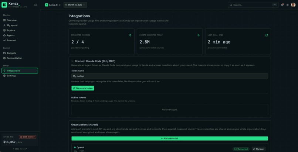
Task: Click the Over Budget badge
Action: tap(28, 137)
